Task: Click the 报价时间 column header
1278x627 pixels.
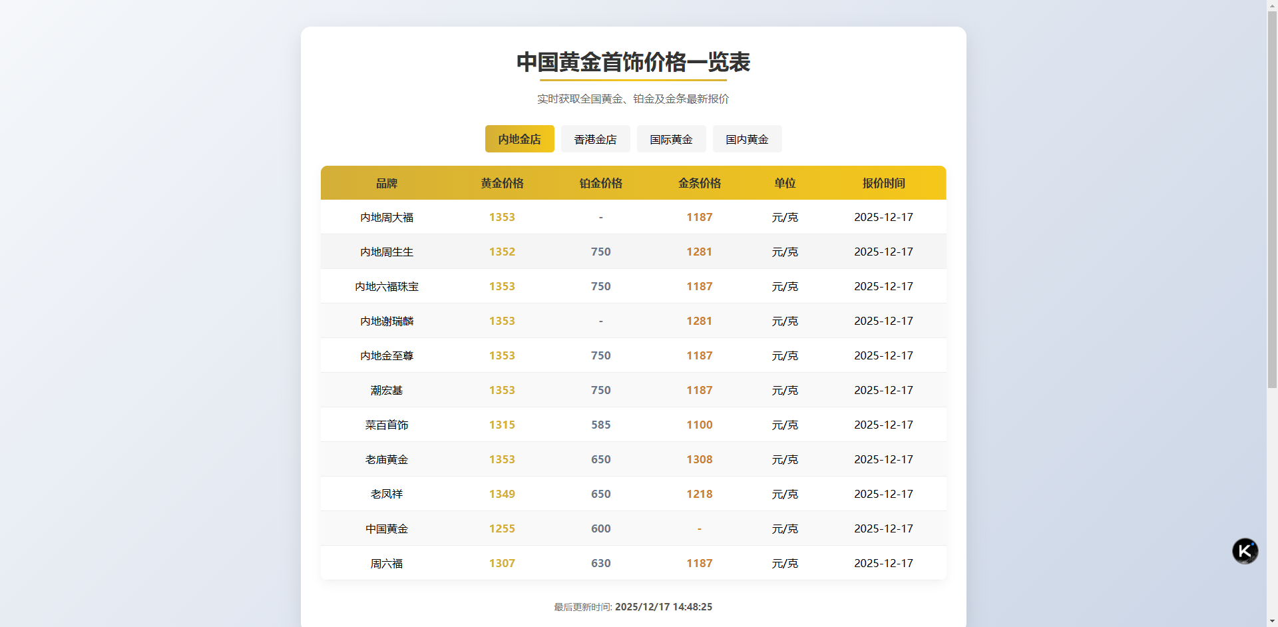Action: pos(883,183)
